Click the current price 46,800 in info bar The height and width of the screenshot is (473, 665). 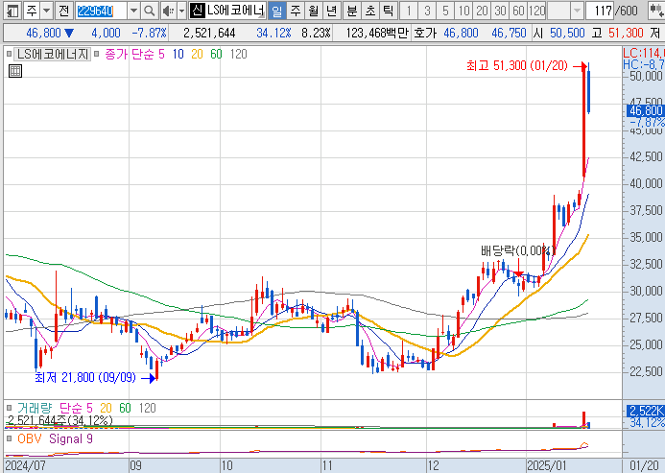coord(44,33)
